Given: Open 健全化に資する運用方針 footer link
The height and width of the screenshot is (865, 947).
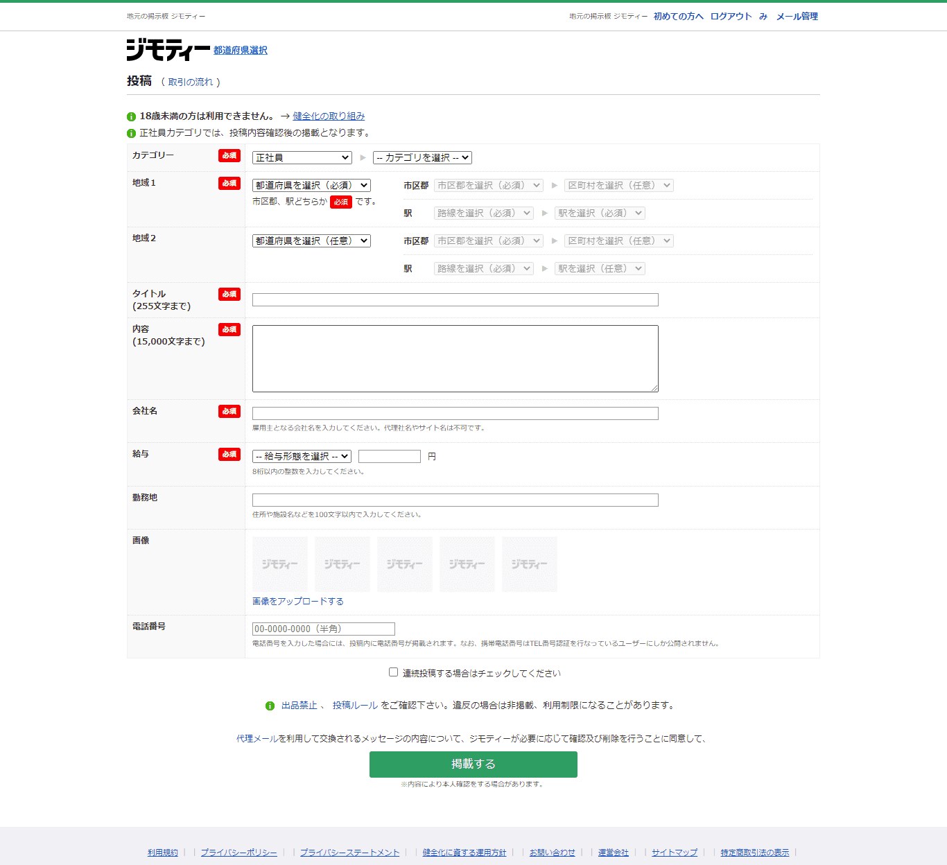Looking at the screenshot, I should coord(464,853).
